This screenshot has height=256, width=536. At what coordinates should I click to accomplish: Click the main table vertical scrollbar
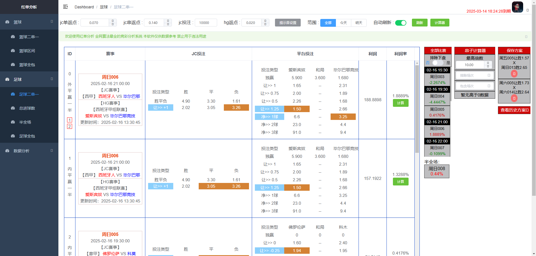pos(417,109)
